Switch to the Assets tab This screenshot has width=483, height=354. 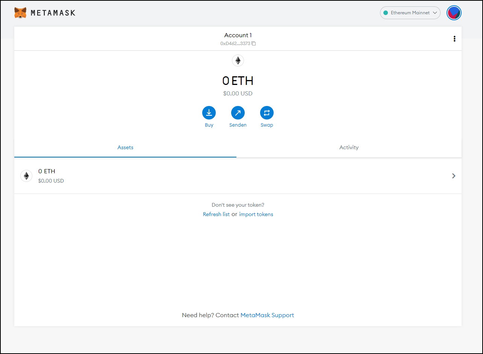125,148
